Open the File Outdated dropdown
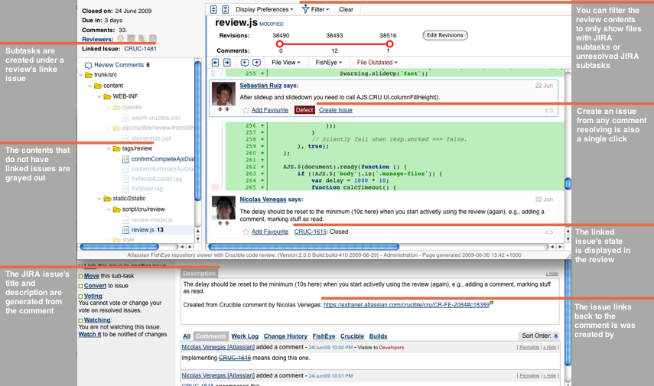654x386 pixels. pyautogui.click(x=377, y=63)
